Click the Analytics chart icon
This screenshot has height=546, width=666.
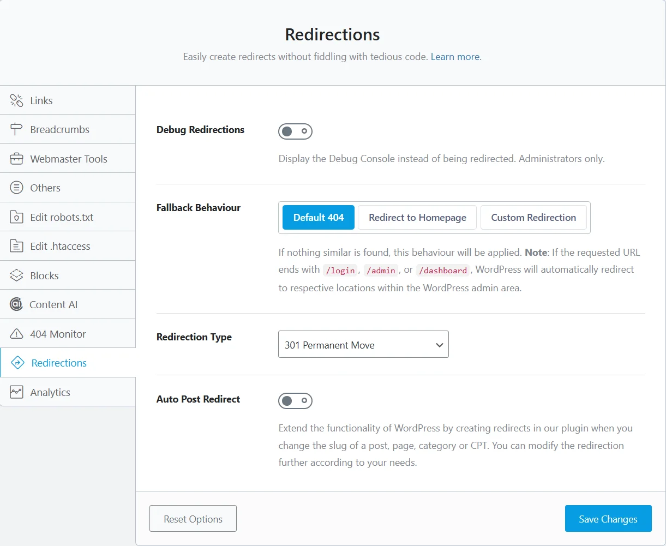(x=17, y=392)
